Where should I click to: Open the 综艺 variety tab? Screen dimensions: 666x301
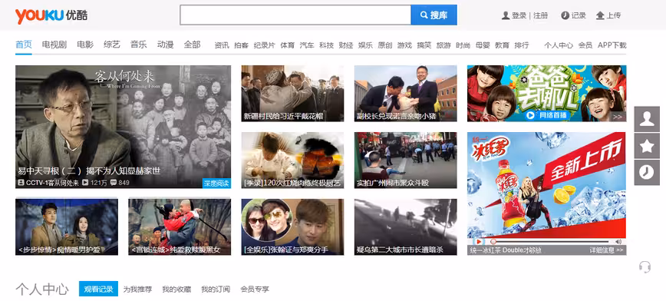click(x=112, y=45)
